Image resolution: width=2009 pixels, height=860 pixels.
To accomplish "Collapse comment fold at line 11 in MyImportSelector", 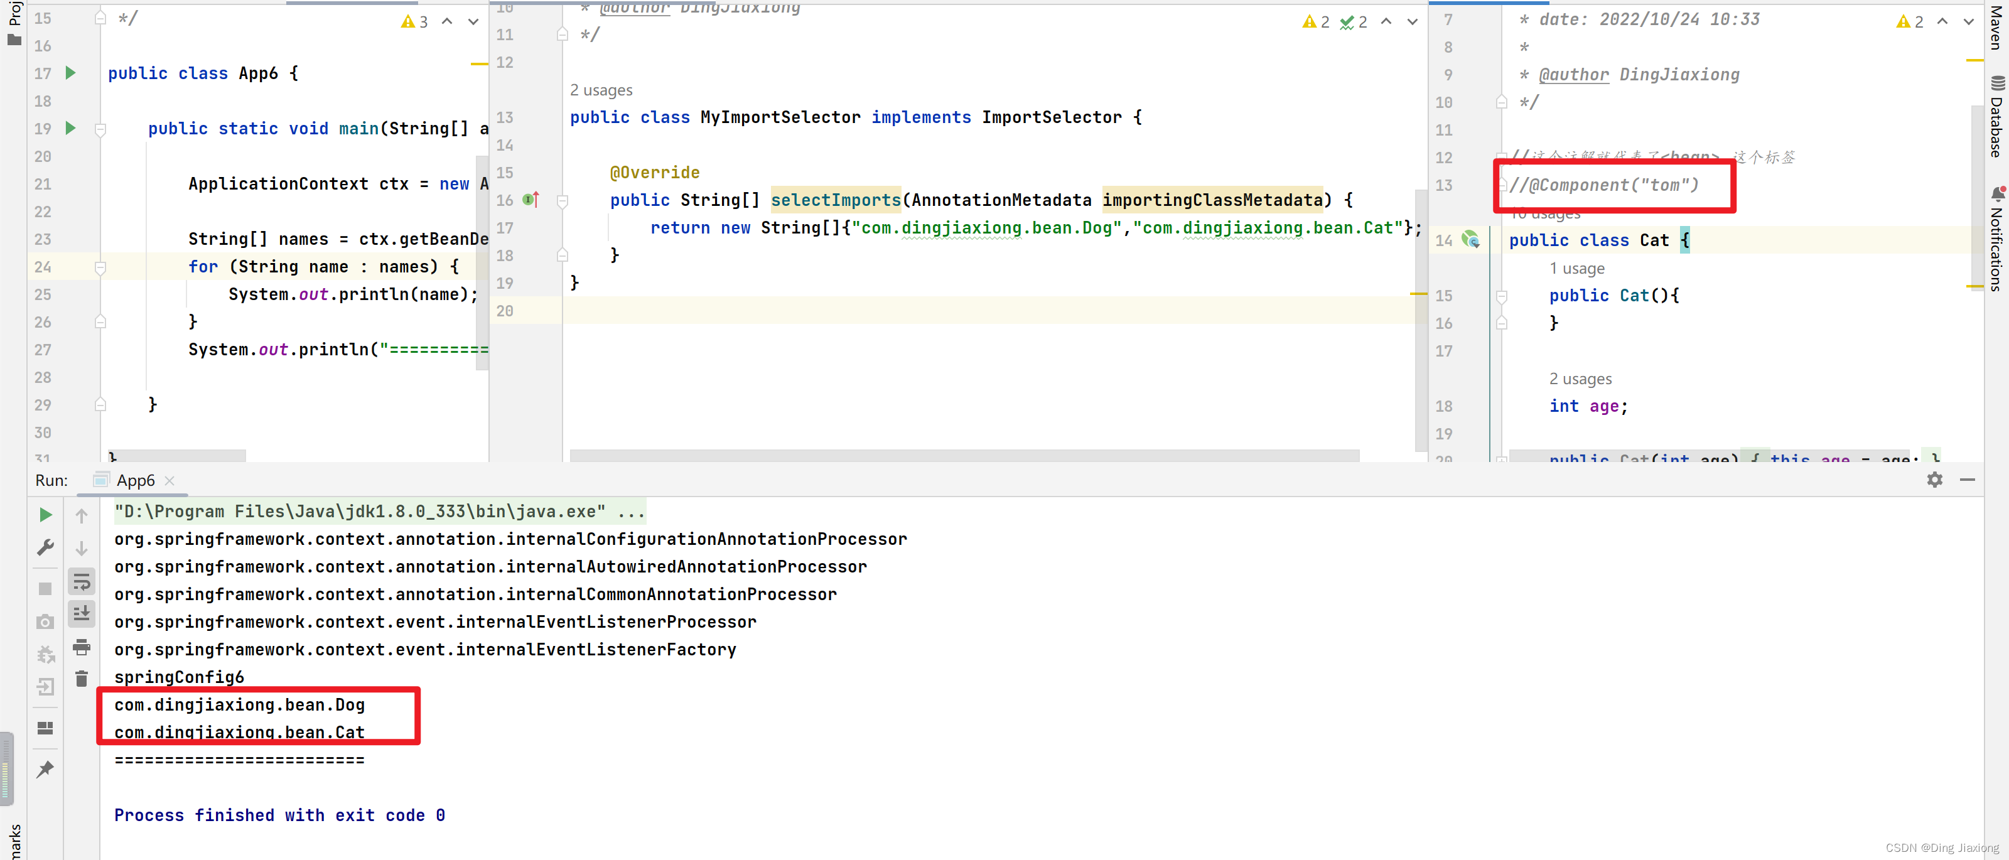I will 563,35.
